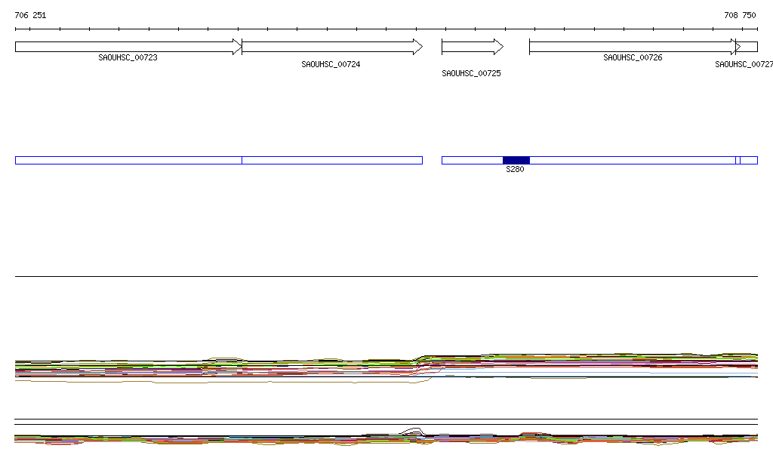Click the SAOUHSC_00727 name label
This screenshot has width=773, height=461.
[744, 65]
